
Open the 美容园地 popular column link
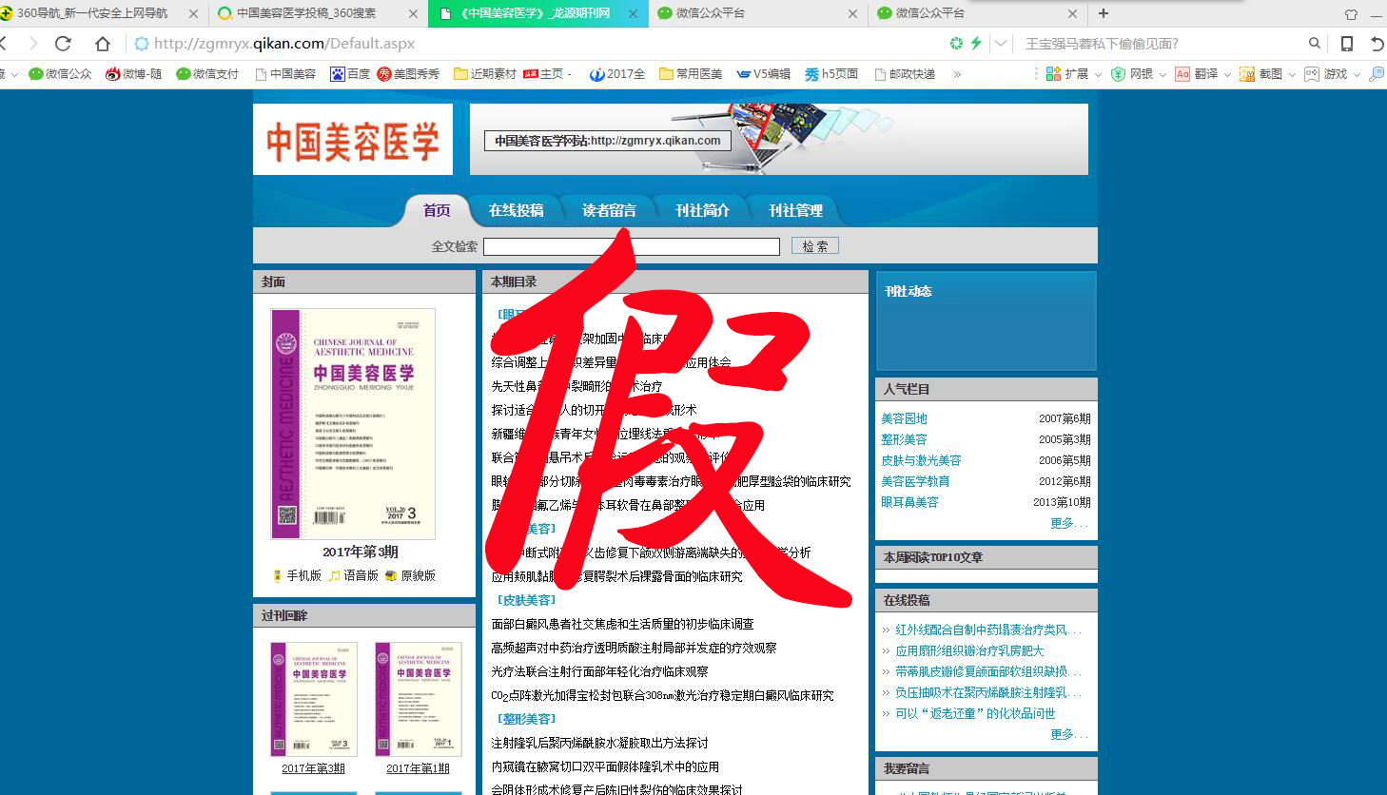[x=904, y=418]
